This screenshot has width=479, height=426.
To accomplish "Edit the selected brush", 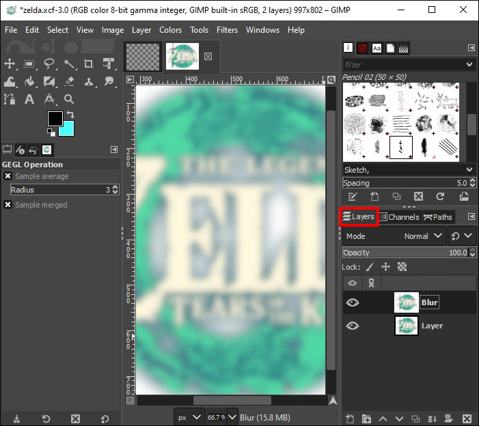I will click(352, 197).
